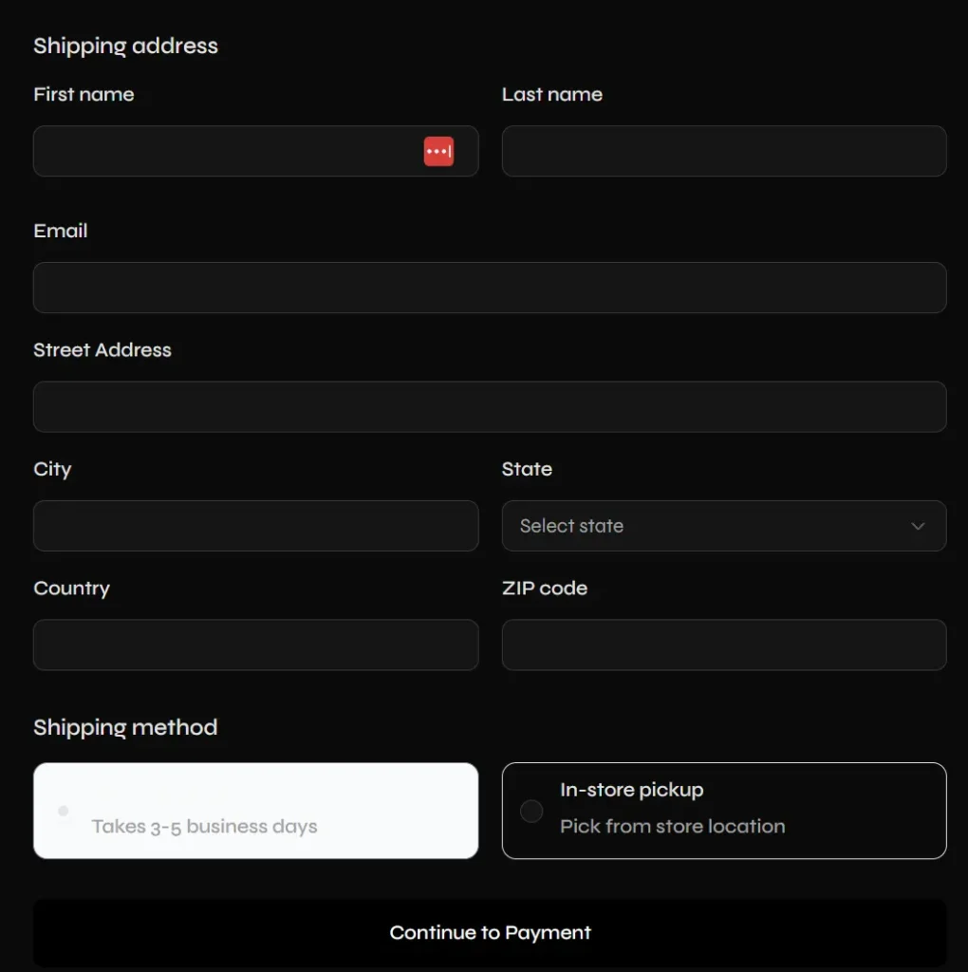Focus the Email input field

pos(490,288)
